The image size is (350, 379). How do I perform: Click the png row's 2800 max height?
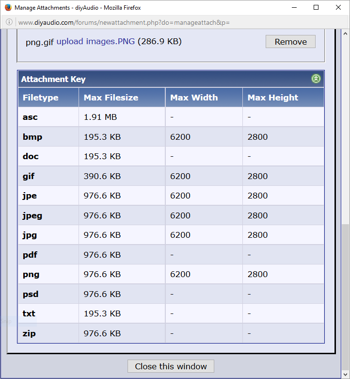pos(257,274)
